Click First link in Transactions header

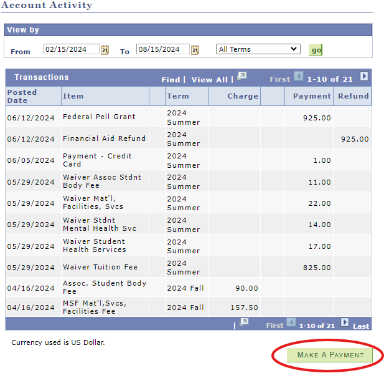279,79
